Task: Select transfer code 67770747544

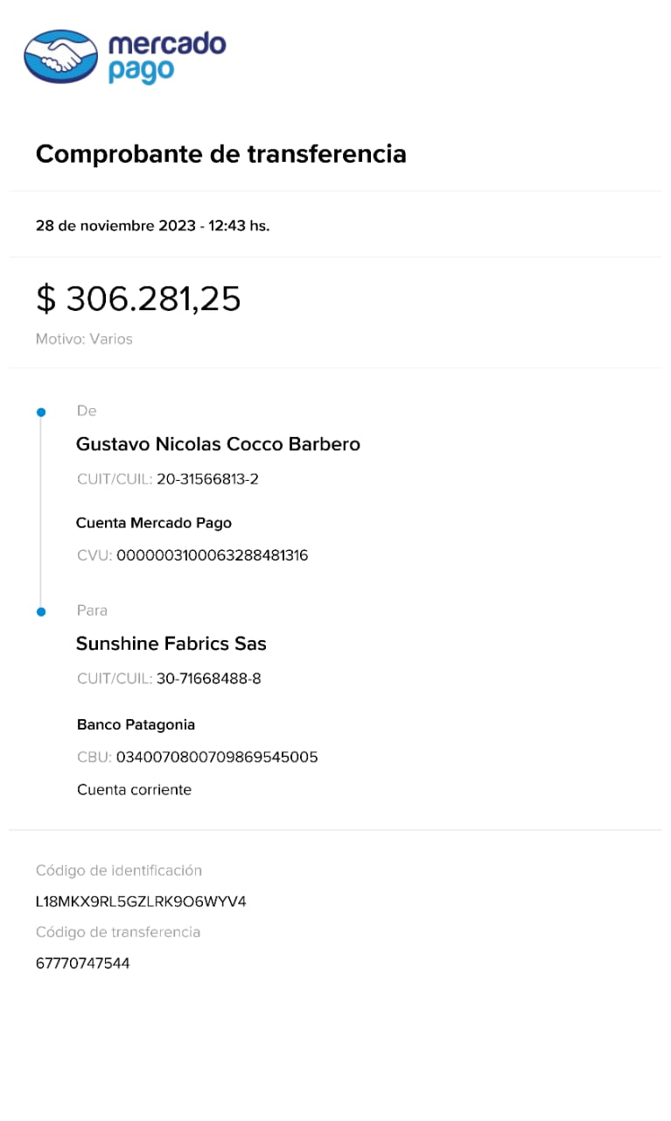Action: click(x=83, y=963)
